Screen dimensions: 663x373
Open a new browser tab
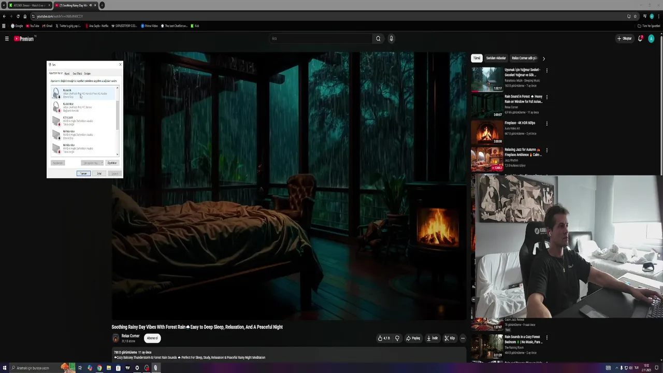102,5
